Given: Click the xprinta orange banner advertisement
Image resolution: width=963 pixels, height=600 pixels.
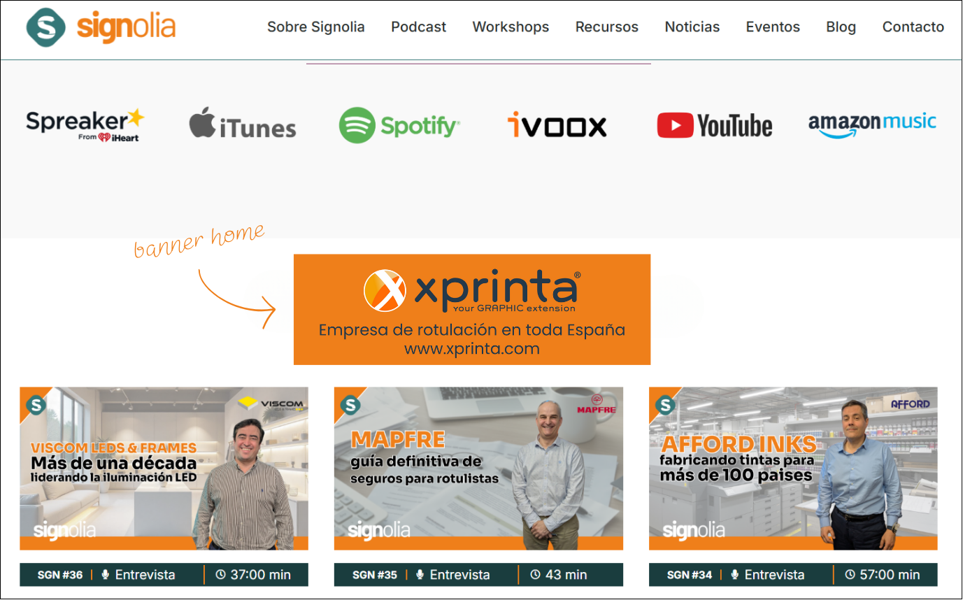Looking at the screenshot, I should point(472,309).
